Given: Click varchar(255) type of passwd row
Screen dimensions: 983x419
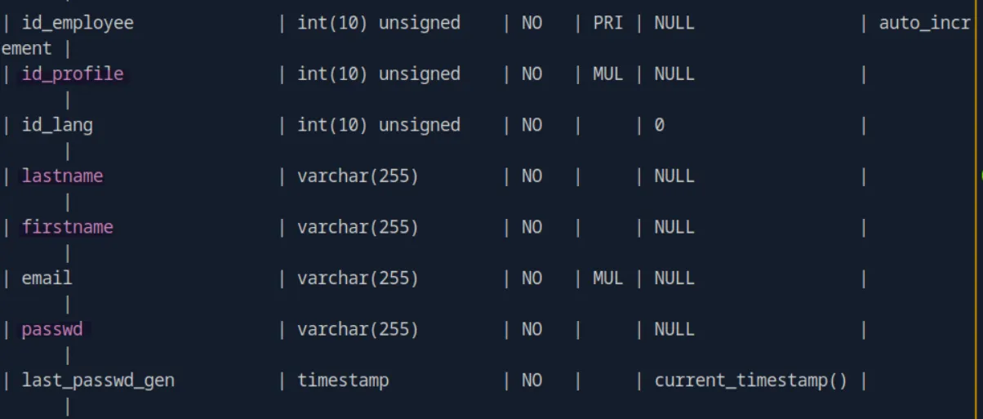Looking at the screenshot, I should tap(358, 329).
